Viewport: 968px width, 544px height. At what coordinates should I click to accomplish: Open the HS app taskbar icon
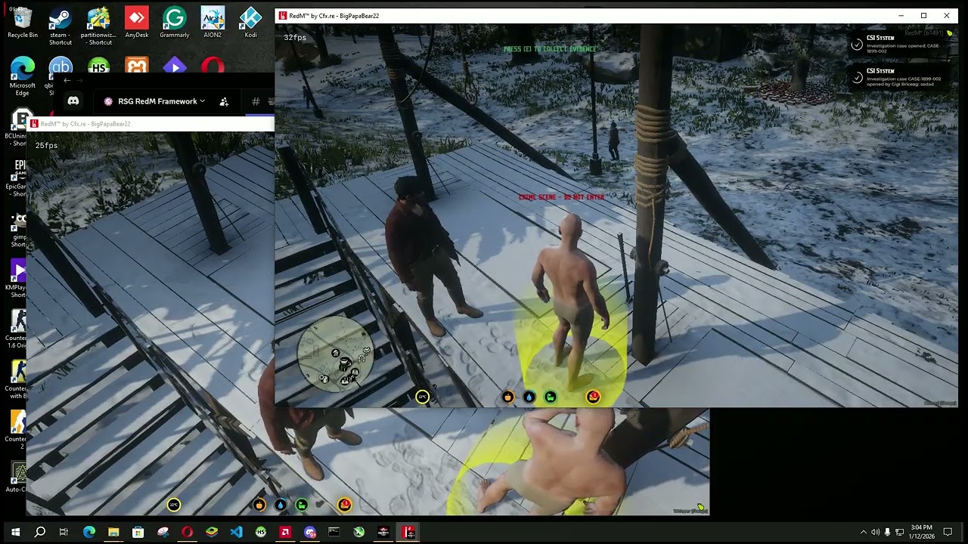pos(261,532)
